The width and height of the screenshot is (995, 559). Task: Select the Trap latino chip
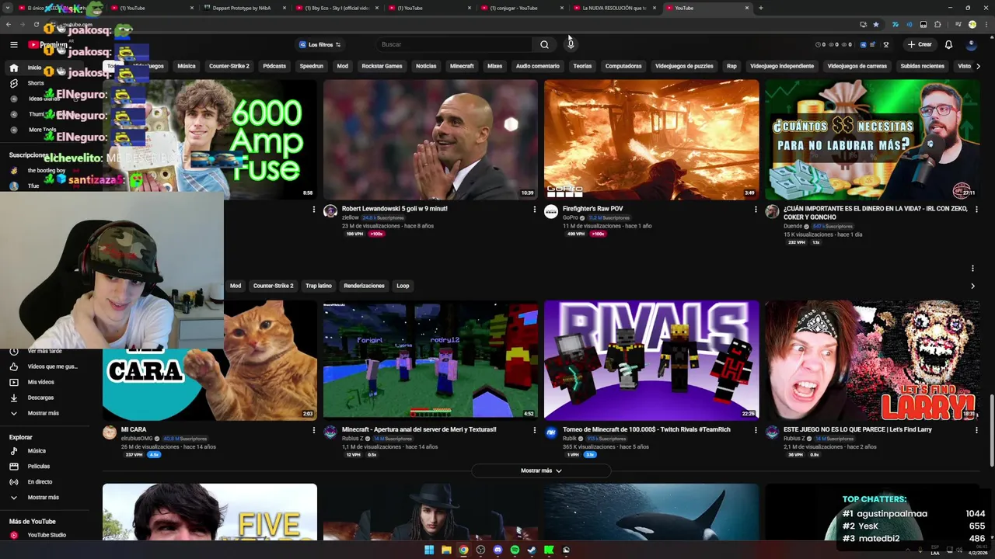coord(319,286)
